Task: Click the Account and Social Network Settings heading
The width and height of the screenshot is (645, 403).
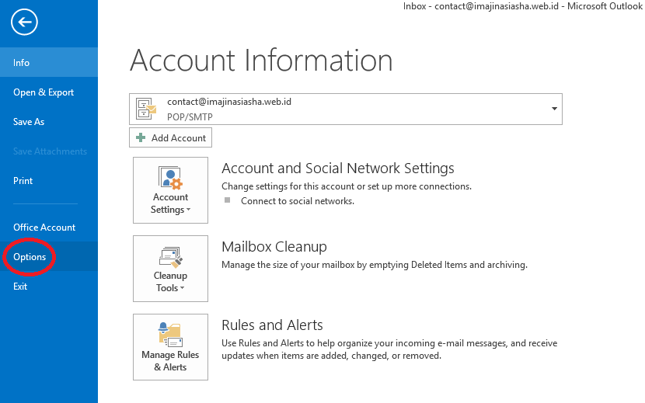Action: (x=338, y=168)
